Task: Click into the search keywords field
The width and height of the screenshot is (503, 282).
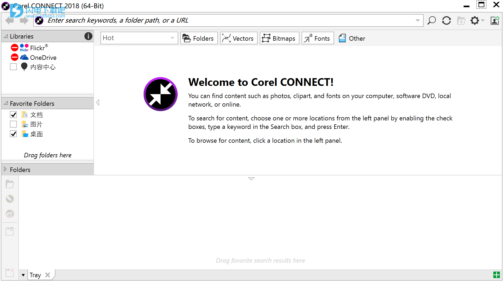Action: [x=226, y=20]
